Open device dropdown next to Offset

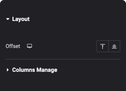pos(29,46)
